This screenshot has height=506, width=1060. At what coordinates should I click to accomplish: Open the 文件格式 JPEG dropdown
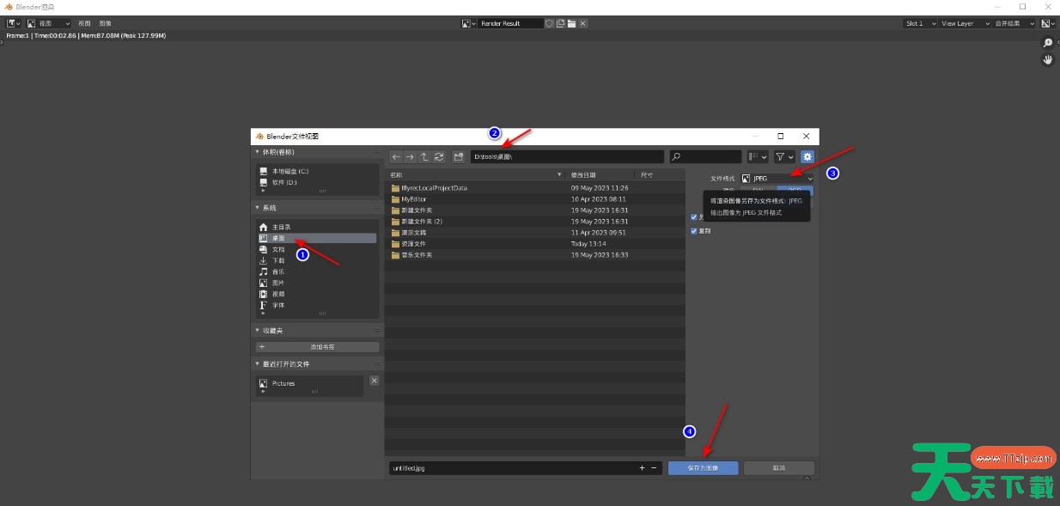[x=777, y=178]
